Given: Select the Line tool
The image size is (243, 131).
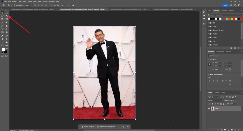Looking at the screenshot, I should [2, 42].
